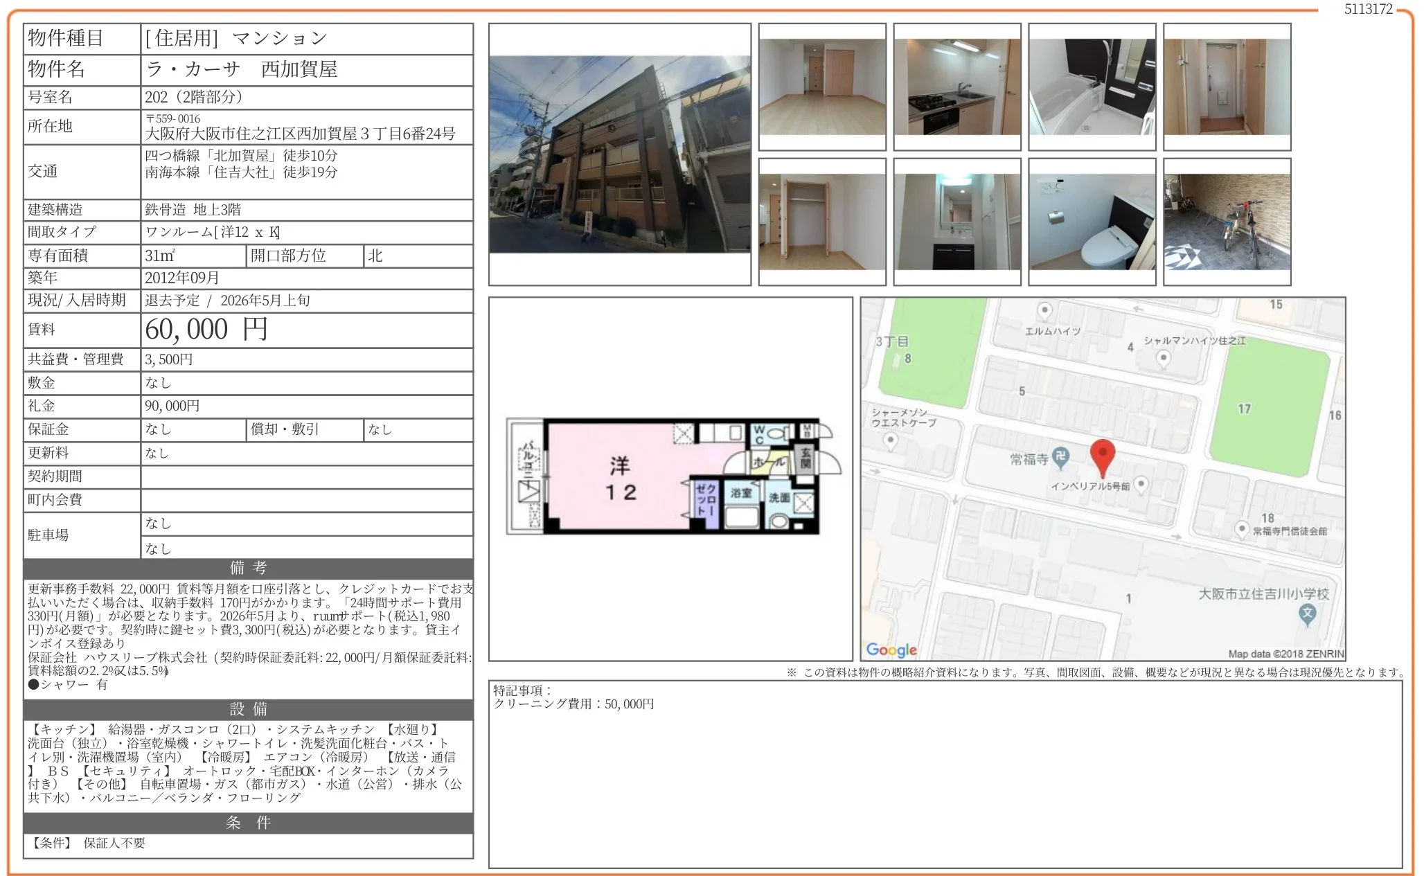Click the シャーメゾンウエストケープ map marker

pos(891,440)
